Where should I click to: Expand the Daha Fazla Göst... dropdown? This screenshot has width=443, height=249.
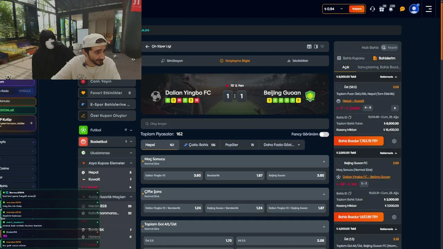point(282,145)
